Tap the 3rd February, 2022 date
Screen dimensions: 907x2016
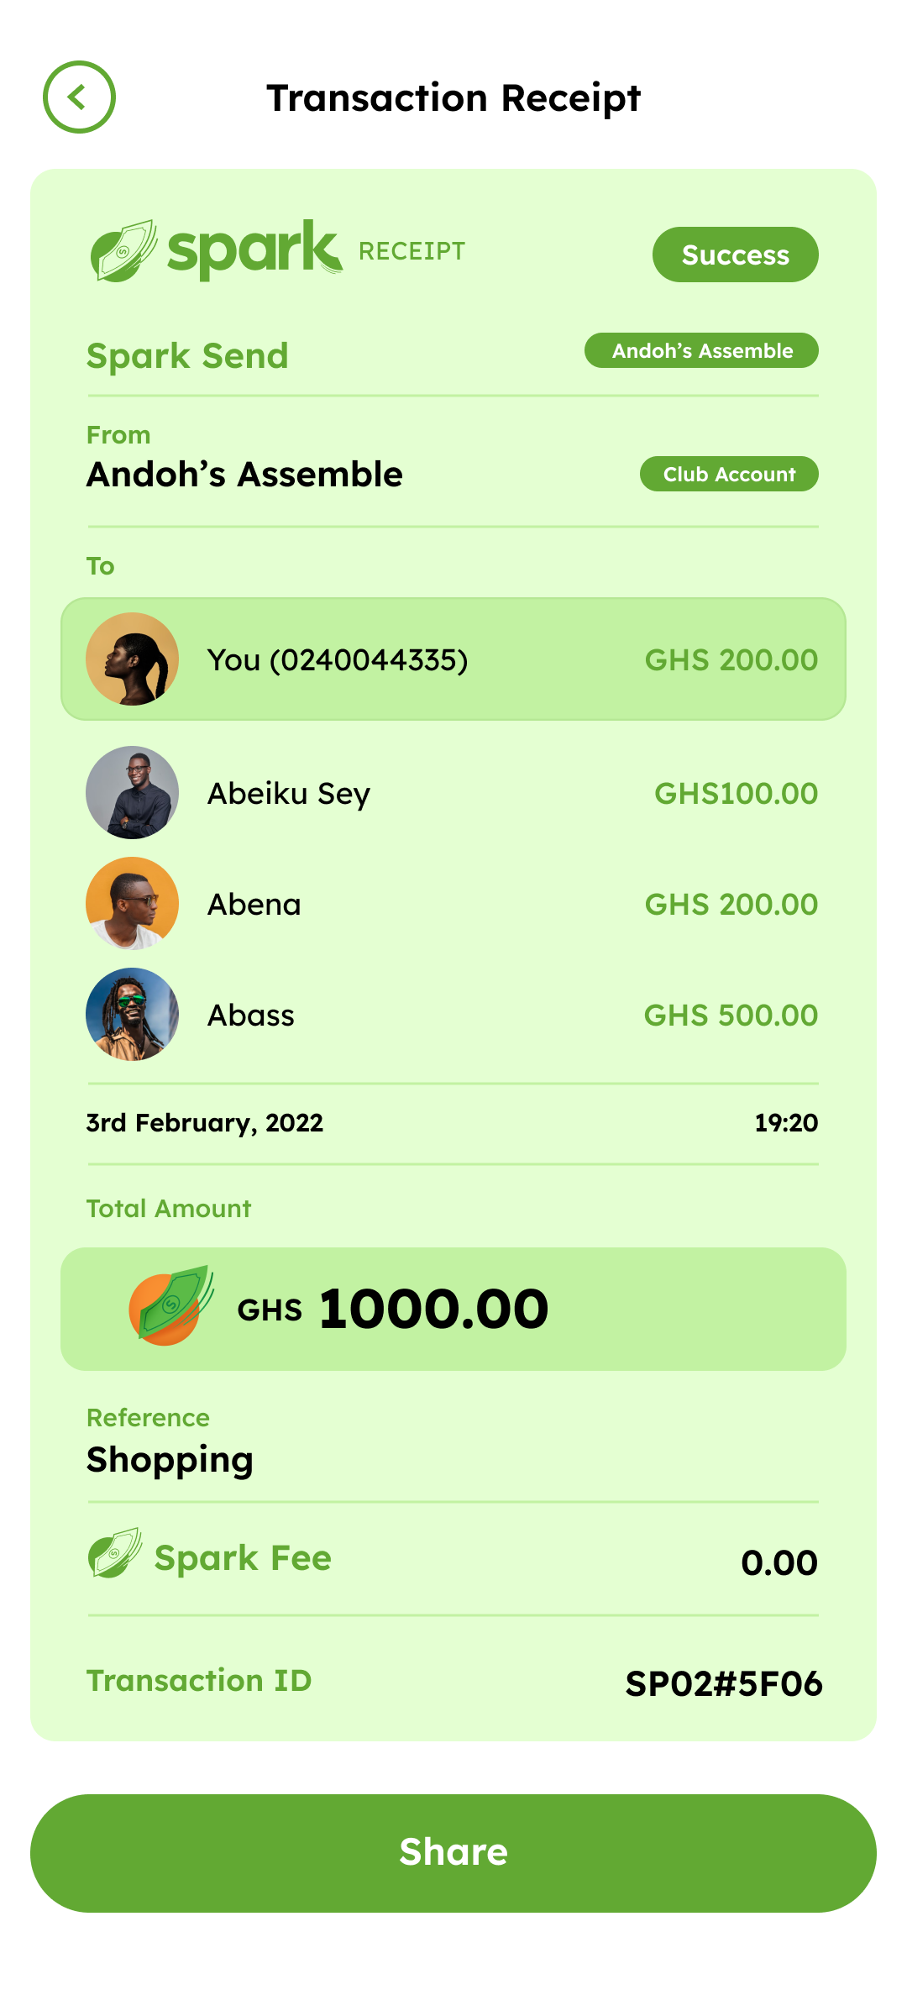pyautogui.click(x=204, y=1123)
